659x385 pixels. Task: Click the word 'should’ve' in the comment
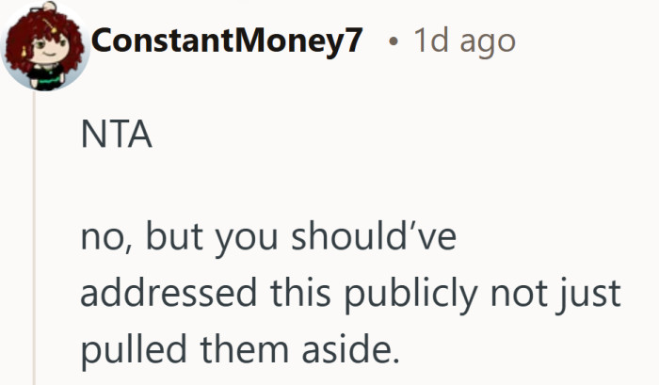374,236
